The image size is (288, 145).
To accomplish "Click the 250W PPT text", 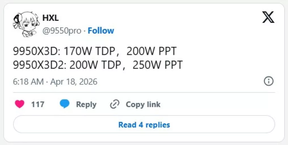I will 157,65.
